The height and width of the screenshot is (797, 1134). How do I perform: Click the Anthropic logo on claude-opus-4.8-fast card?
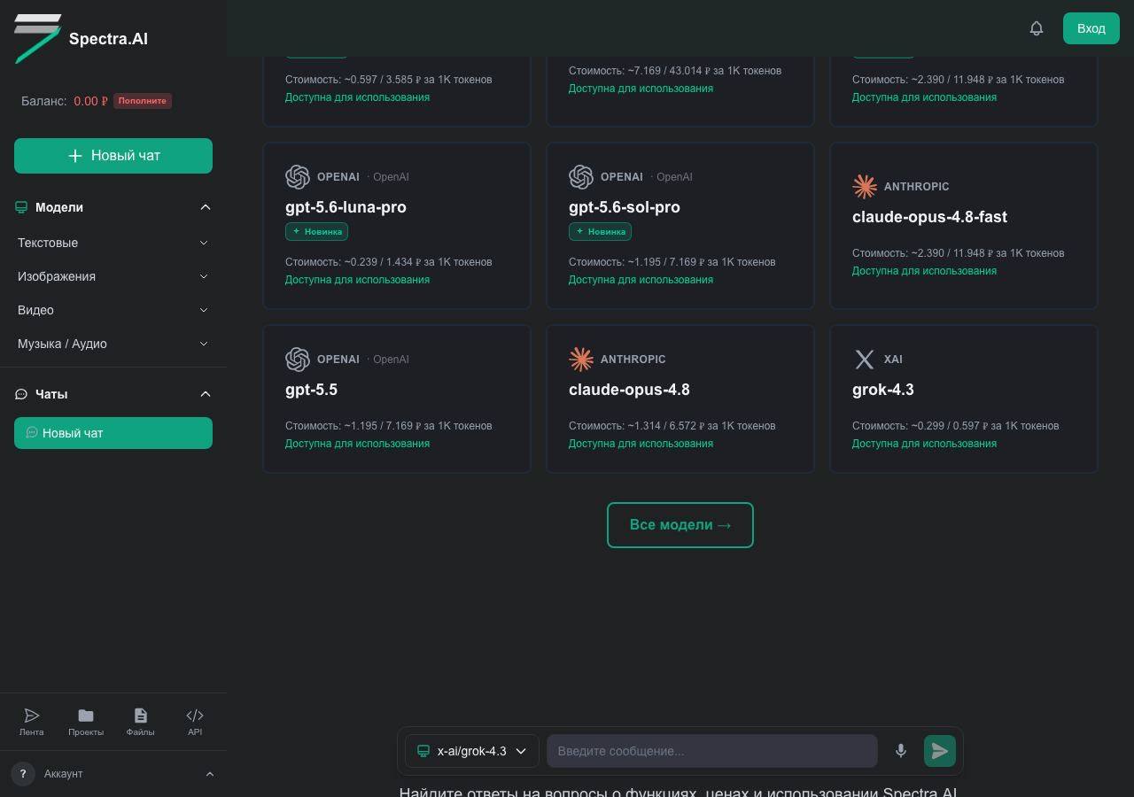point(865,186)
